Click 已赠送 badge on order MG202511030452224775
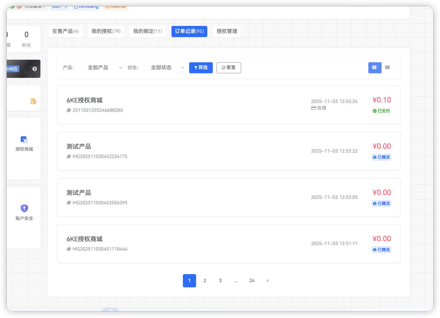 [x=381, y=157]
